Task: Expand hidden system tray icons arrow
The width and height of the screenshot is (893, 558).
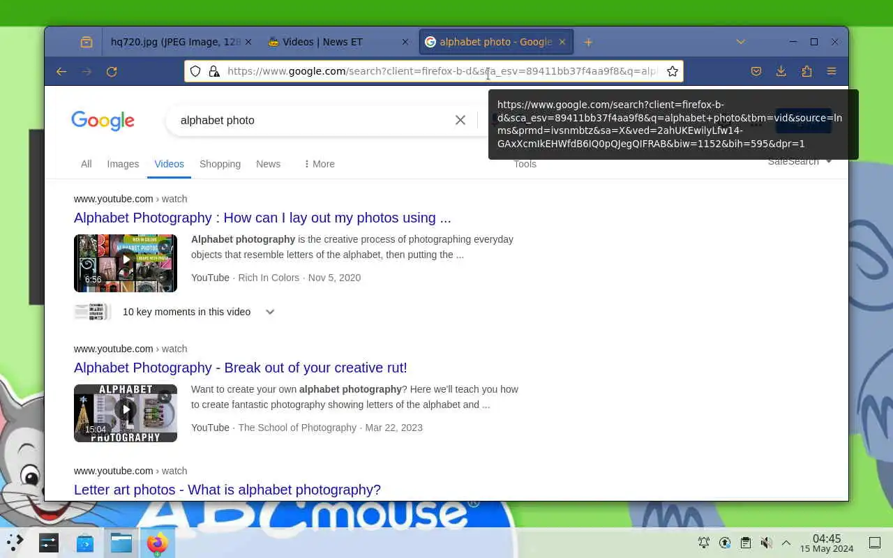Action: tap(786, 543)
